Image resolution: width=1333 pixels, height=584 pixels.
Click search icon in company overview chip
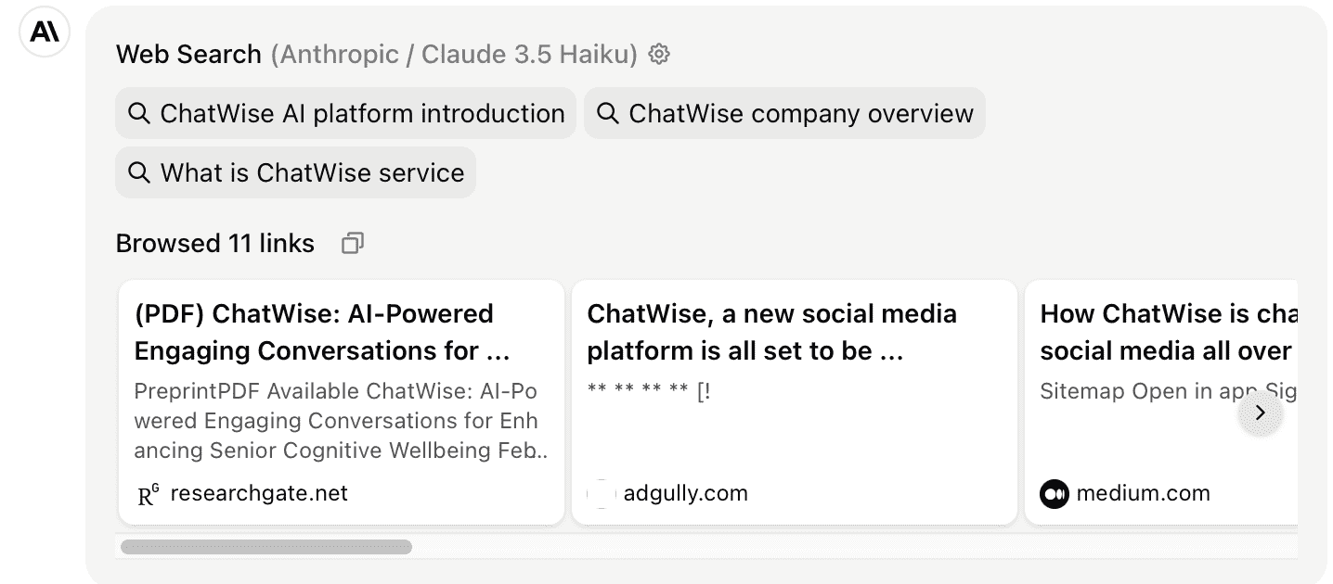pyautogui.click(x=608, y=114)
